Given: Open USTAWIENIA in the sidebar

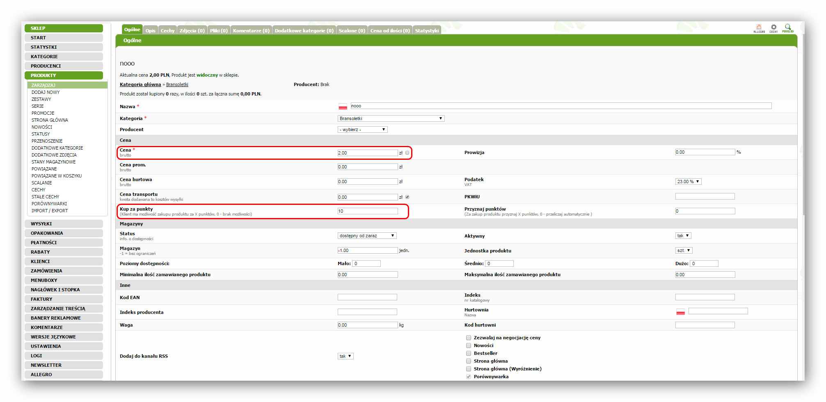Looking at the screenshot, I should coord(64,346).
